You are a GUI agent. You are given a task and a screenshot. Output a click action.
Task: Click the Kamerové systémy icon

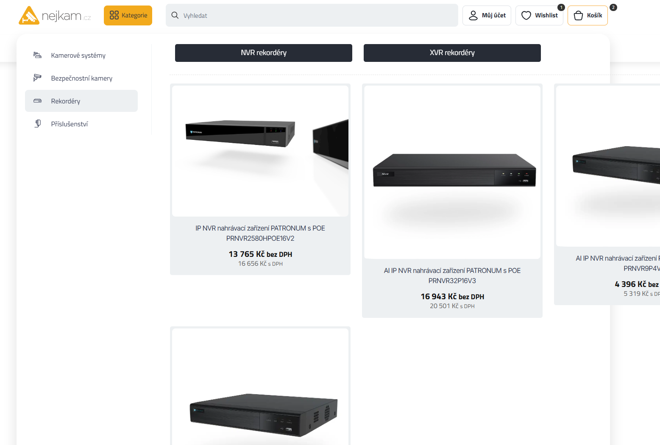38,55
